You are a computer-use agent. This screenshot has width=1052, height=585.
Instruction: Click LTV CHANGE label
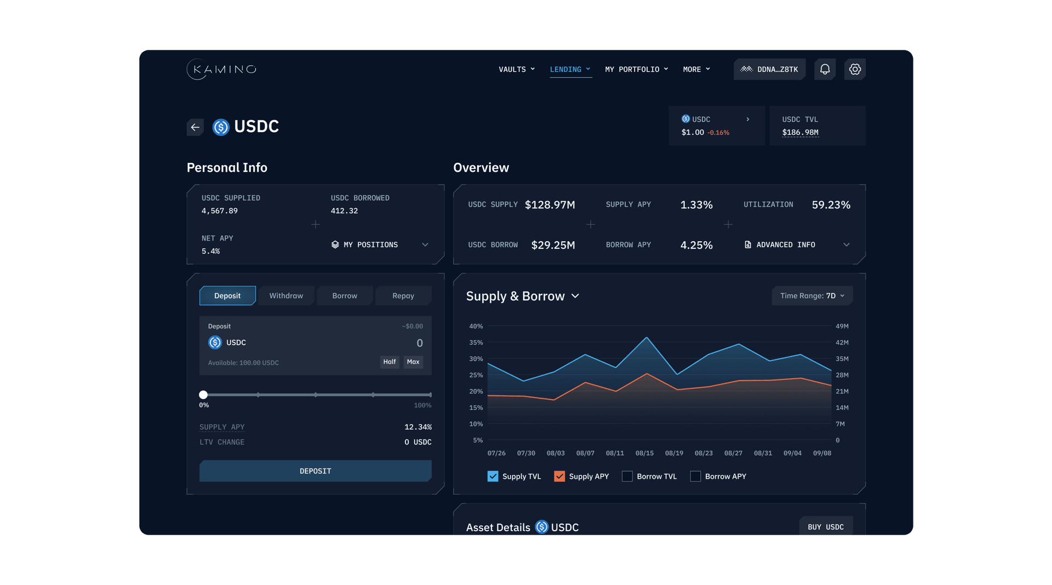pos(222,442)
